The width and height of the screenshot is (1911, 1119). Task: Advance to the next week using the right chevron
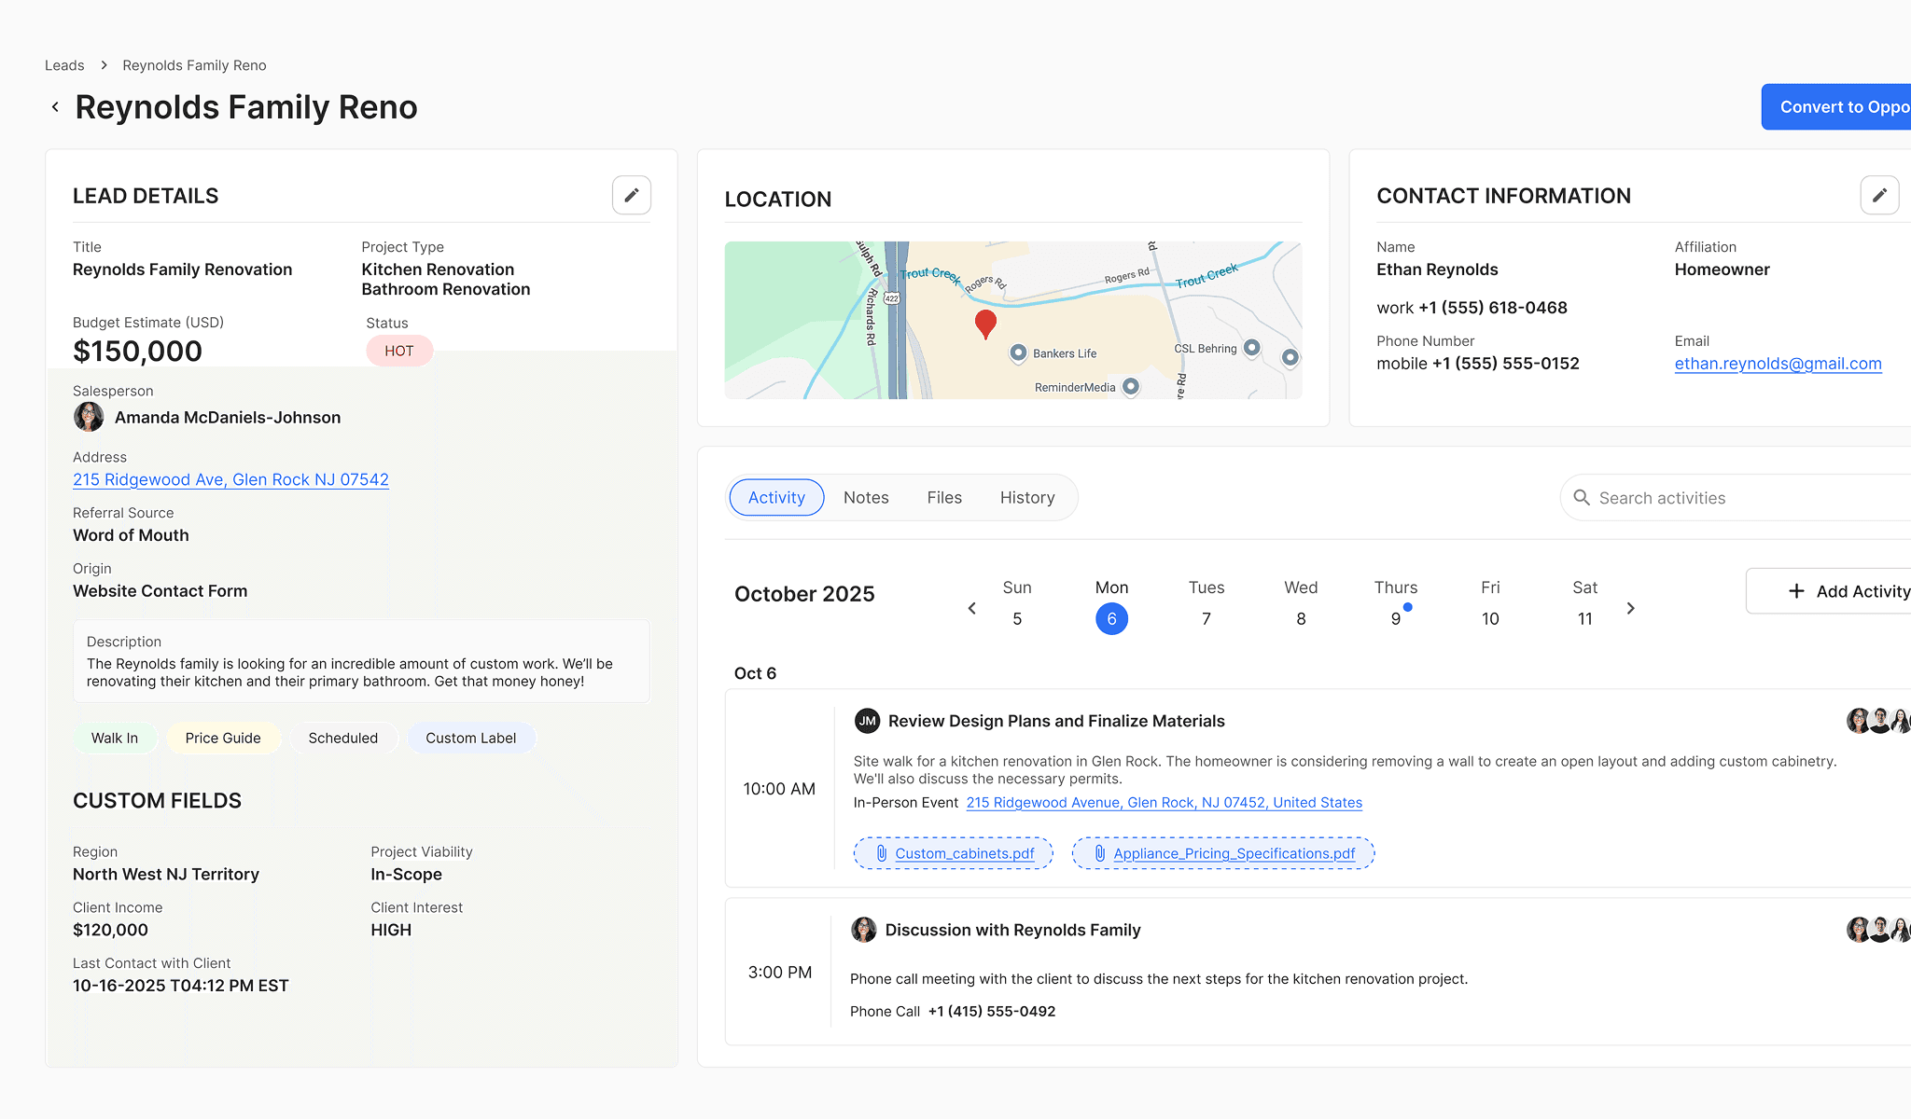[x=1630, y=608]
